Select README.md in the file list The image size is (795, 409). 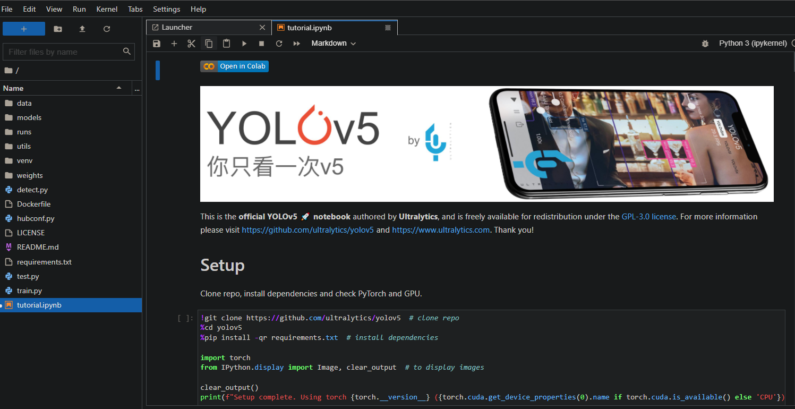[x=71, y=247]
